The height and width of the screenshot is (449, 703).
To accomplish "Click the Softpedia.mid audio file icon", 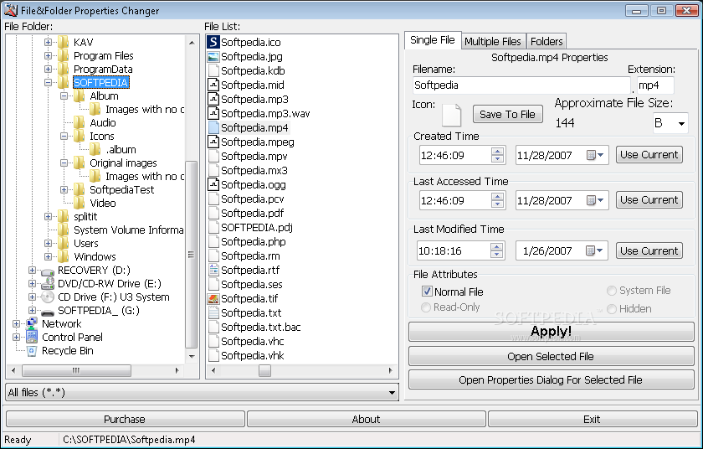I will click(x=213, y=85).
